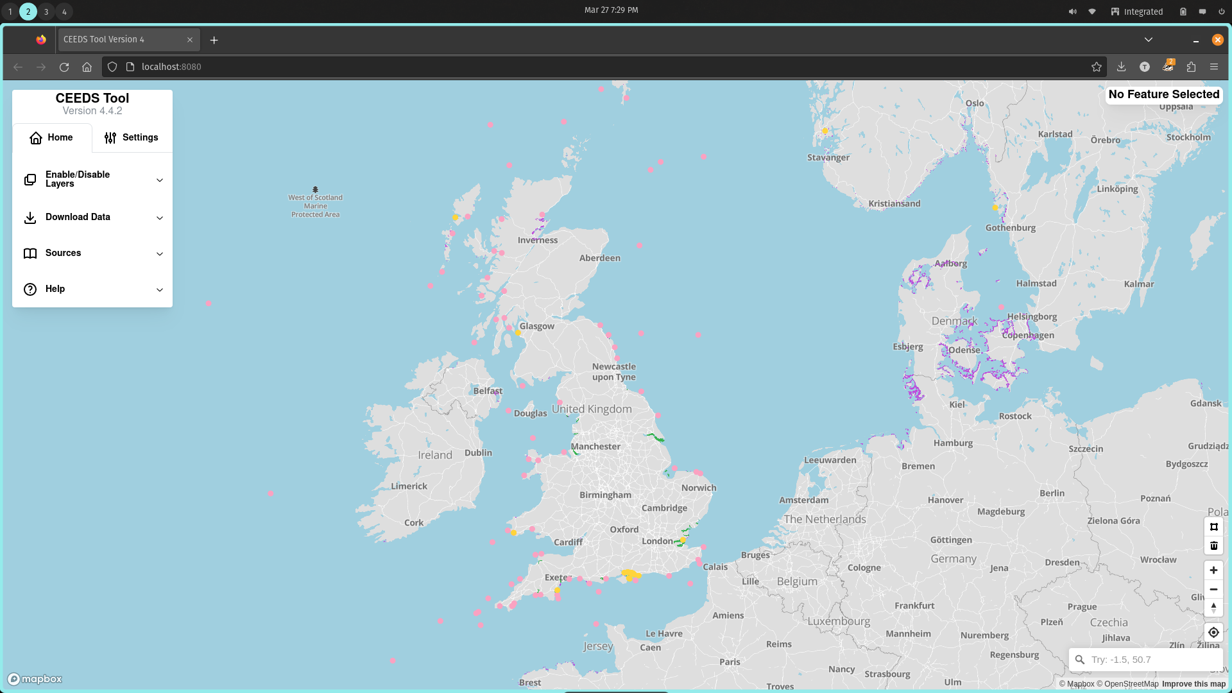The image size is (1232, 693).
Task: Expand the Sources section
Action: coord(92,253)
